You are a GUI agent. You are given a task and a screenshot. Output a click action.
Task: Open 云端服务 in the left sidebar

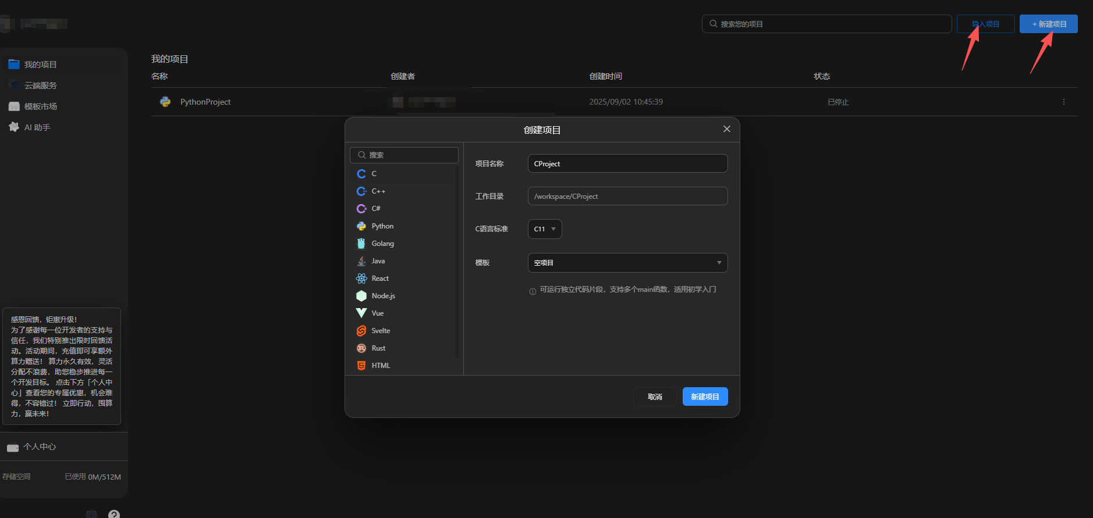pos(40,85)
